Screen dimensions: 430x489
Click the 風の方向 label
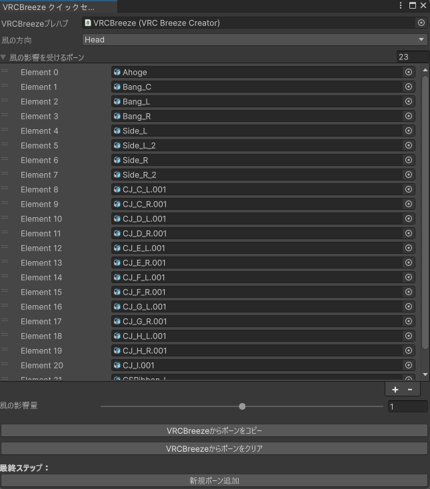tap(16, 40)
